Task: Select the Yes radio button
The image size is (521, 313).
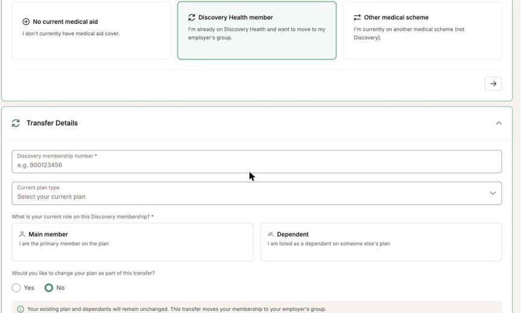Action: point(16,288)
